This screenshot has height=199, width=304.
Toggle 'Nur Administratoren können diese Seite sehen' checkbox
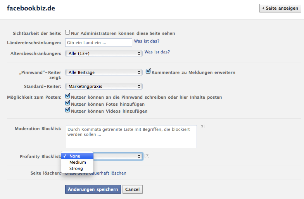click(x=67, y=32)
